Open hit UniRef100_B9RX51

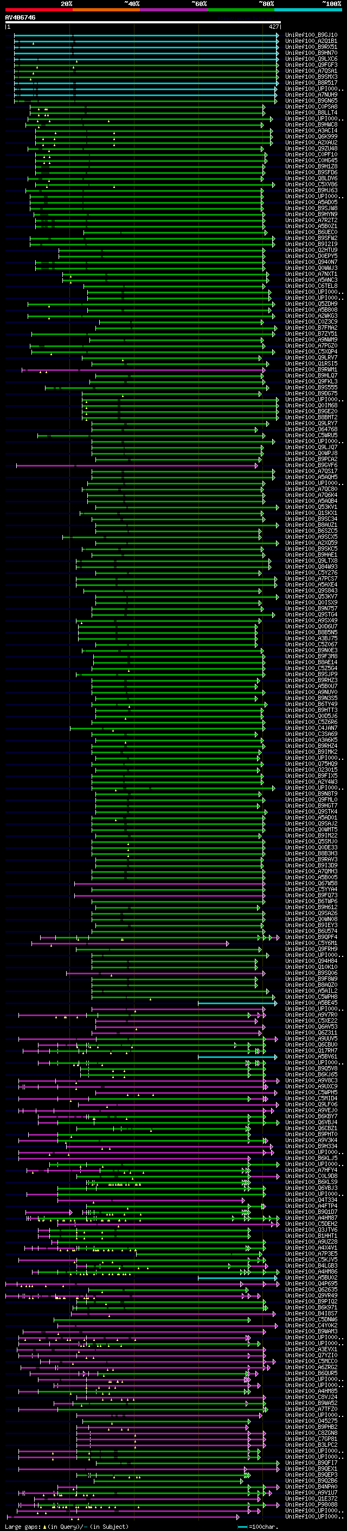tap(311, 47)
